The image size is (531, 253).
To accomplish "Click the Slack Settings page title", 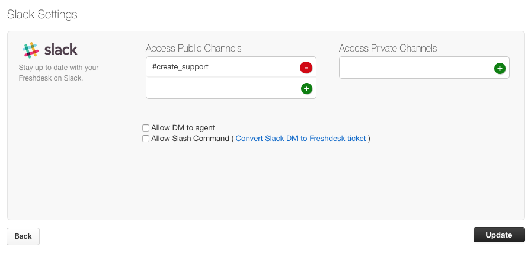I will pos(42,15).
